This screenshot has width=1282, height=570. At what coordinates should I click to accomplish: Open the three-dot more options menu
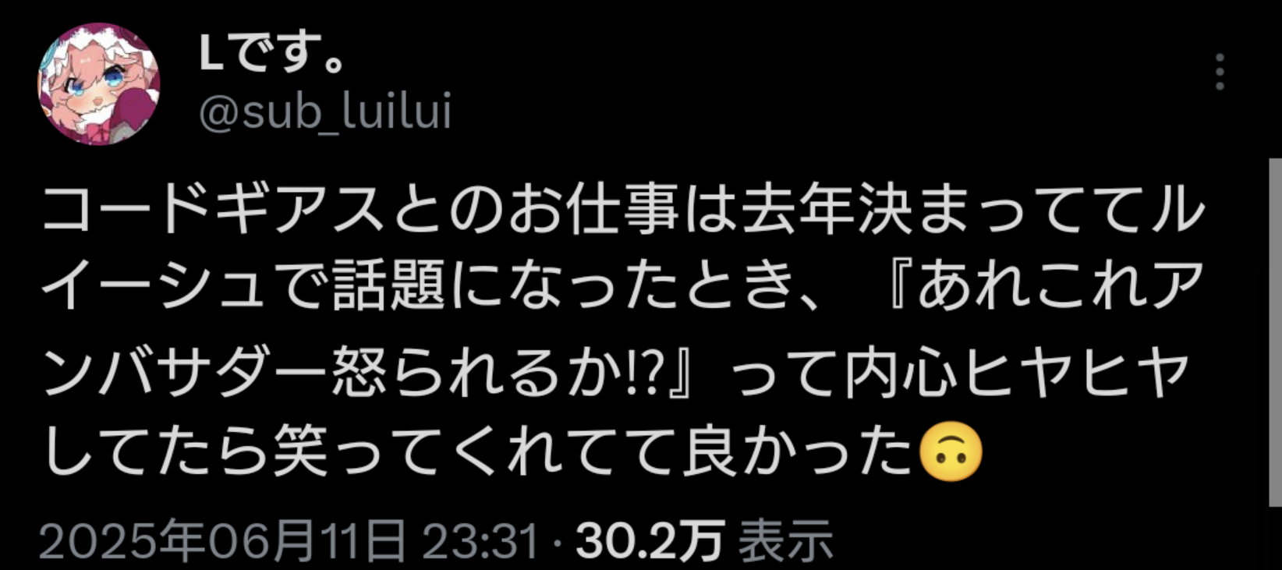point(1220,73)
